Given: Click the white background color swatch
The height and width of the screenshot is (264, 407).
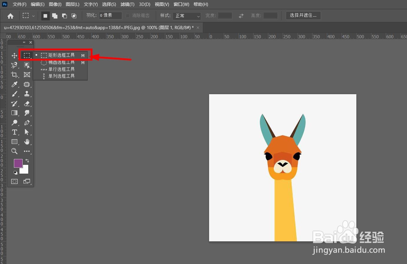Looking at the screenshot, I should pyautogui.click(x=25, y=170).
